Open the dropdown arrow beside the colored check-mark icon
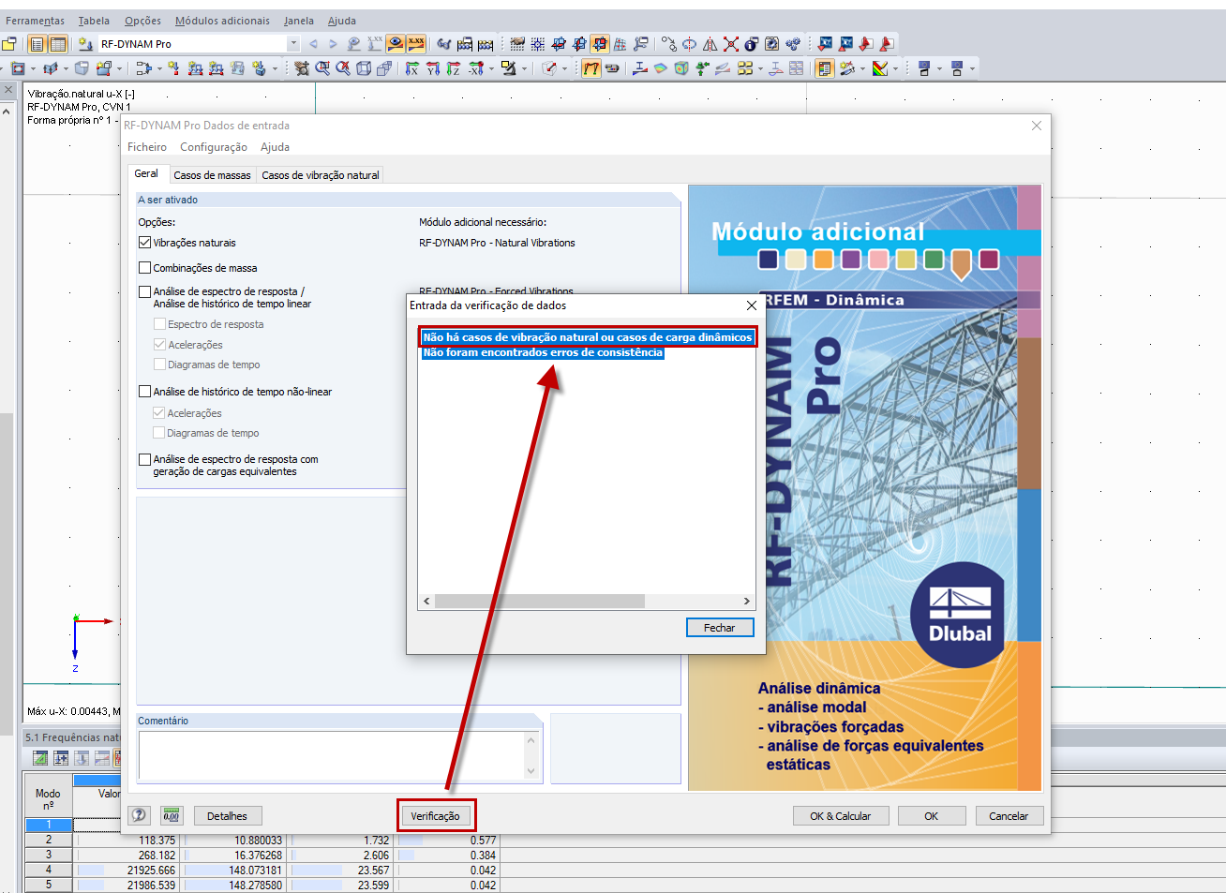Screen dimensions: 1226x893 click(x=896, y=68)
